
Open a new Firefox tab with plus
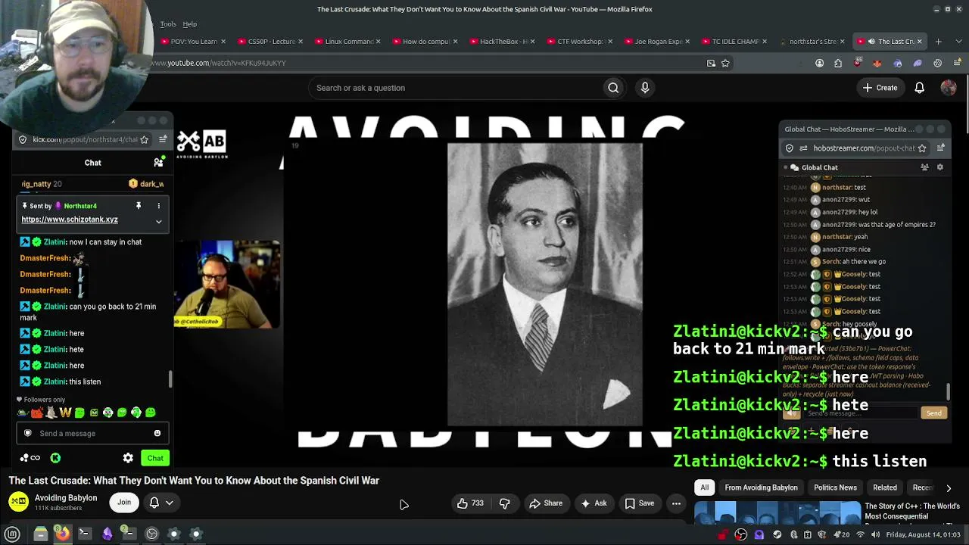click(938, 42)
